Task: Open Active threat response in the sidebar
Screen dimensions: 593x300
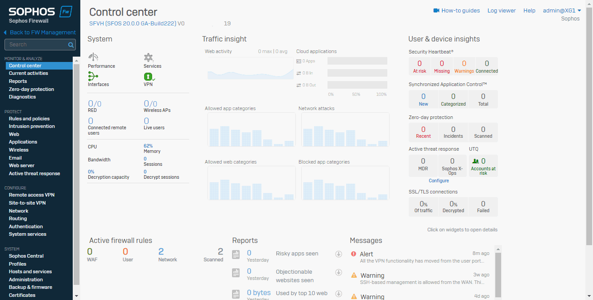Action: click(x=34, y=174)
